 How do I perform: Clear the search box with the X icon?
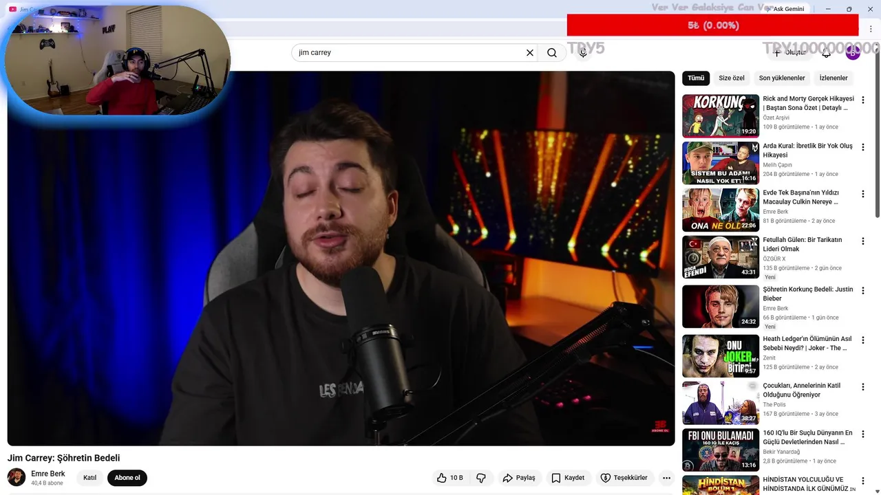(530, 53)
